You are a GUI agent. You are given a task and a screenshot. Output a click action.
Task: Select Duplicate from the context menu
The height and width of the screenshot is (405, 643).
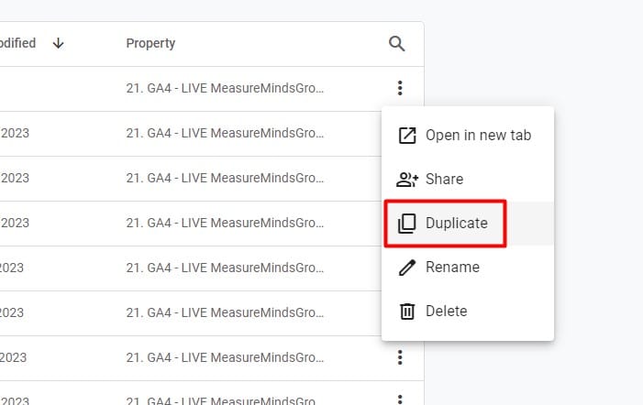point(468,224)
